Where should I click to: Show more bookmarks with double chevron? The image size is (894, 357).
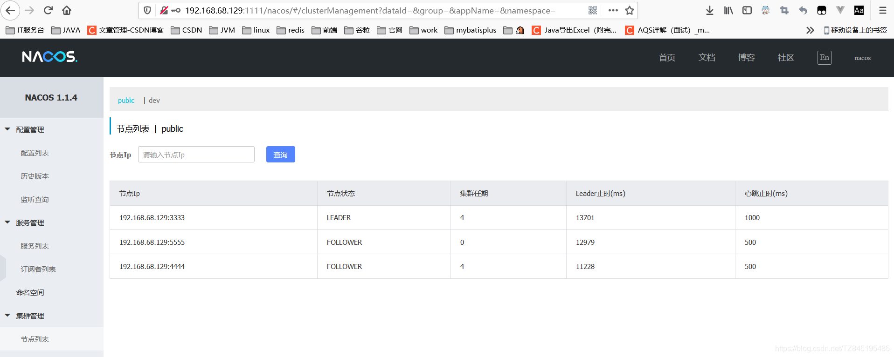[810, 30]
